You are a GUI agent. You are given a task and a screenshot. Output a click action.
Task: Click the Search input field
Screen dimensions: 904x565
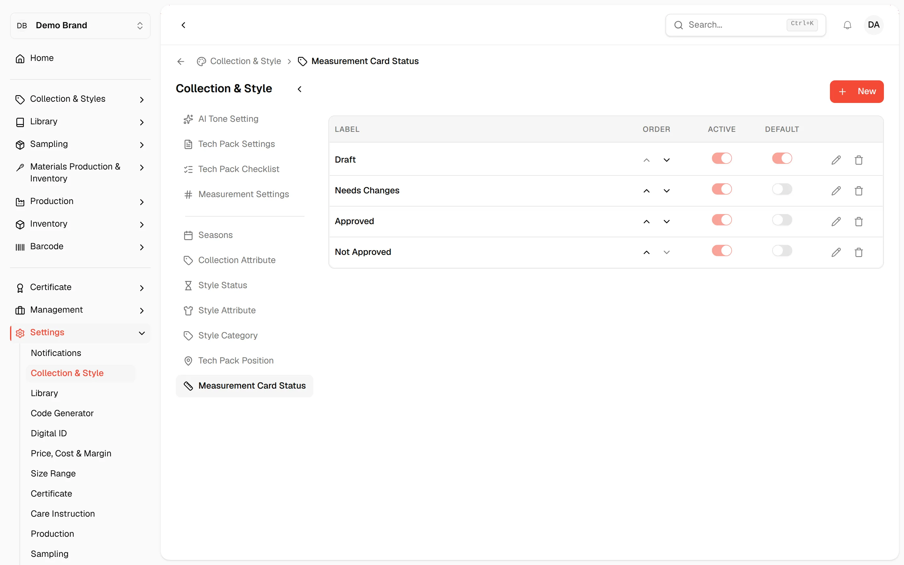point(745,25)
